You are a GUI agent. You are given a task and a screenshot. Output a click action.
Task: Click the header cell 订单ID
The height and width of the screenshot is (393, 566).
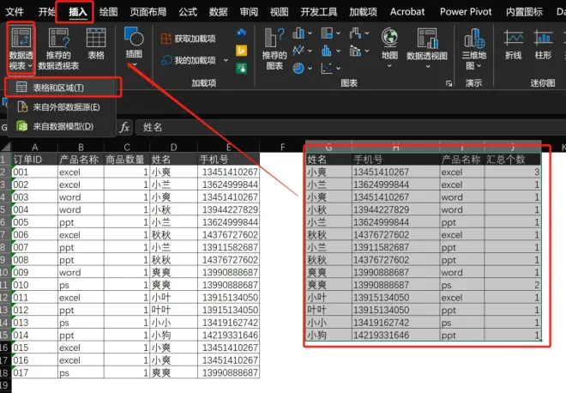coord(34,160)
